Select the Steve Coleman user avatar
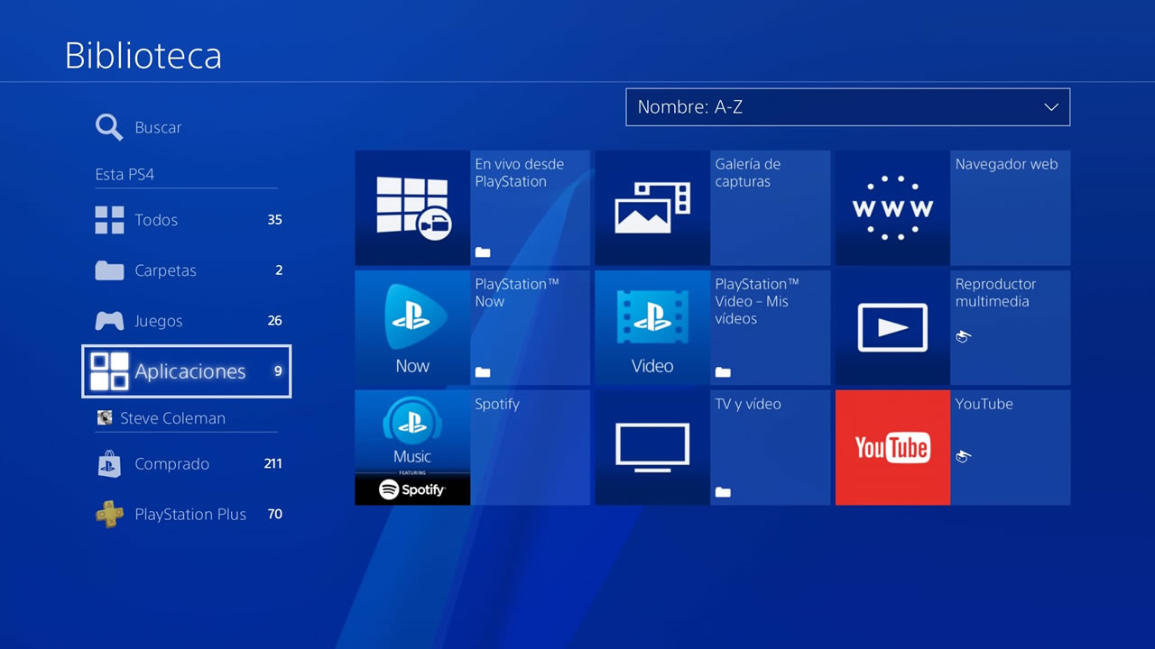The width and height of the screenshot is (1155, 649). pyautogui.click(x=105, y=418)
